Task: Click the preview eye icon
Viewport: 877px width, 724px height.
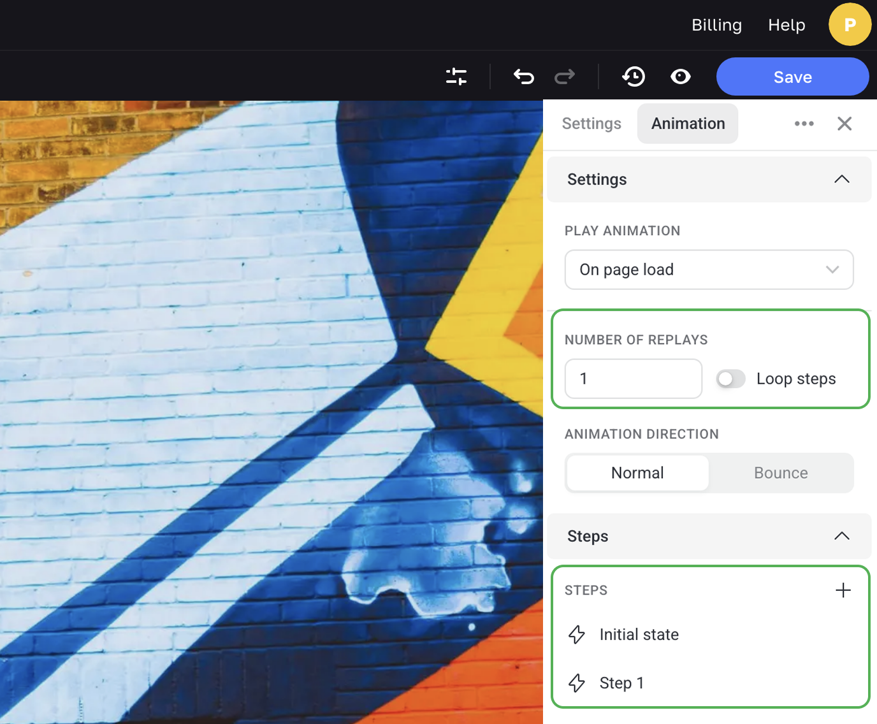Action: (680, 77)
